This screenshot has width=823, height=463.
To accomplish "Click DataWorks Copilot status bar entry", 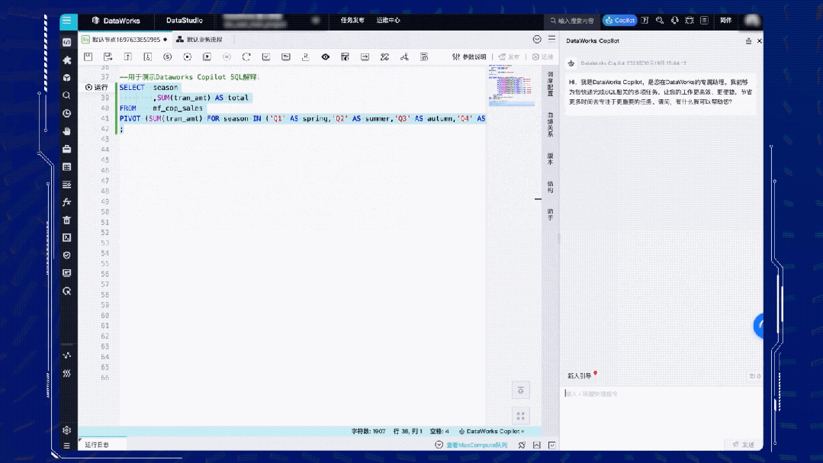I will point(492,431).
